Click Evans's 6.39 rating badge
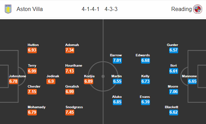Viewport: 206px width, 124px height. point(145,102)
